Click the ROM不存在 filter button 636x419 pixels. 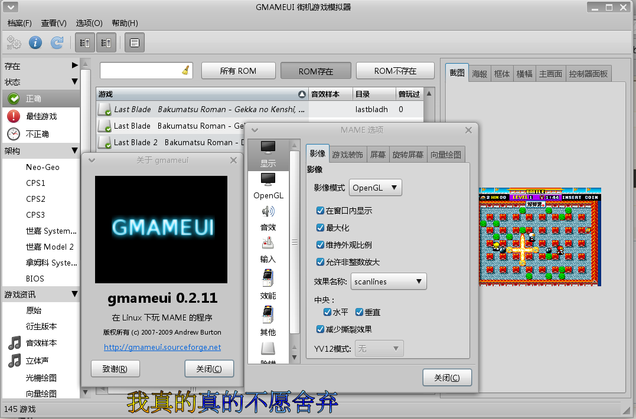click(x=395, y=71)
